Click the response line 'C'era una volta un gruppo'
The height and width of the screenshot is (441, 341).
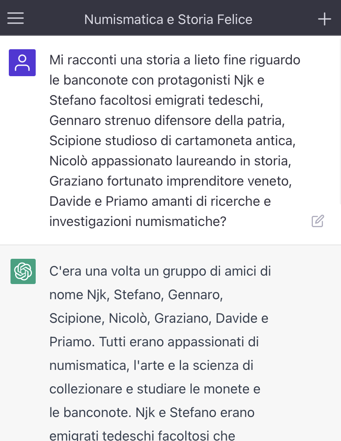(160, 271)
